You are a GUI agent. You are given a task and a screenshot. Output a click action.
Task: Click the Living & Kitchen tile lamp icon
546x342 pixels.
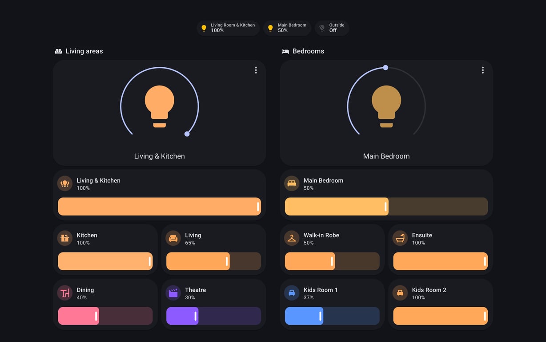click(x=65, y=183)
